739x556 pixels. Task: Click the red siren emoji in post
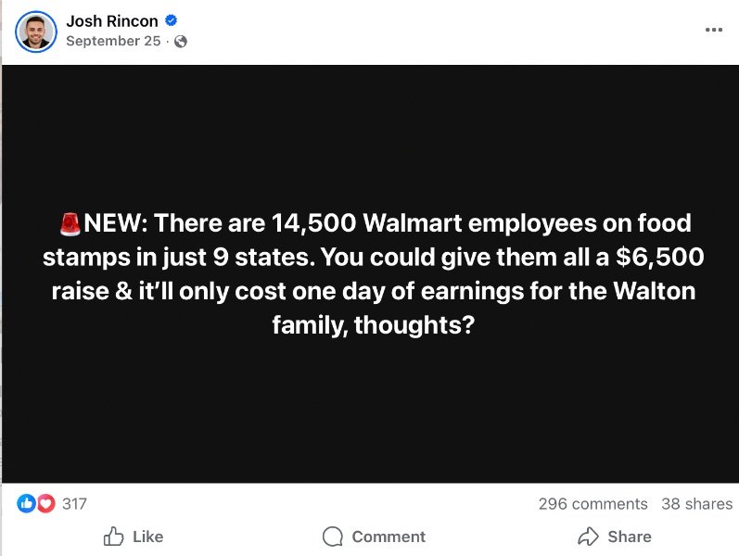coord(71,223)
